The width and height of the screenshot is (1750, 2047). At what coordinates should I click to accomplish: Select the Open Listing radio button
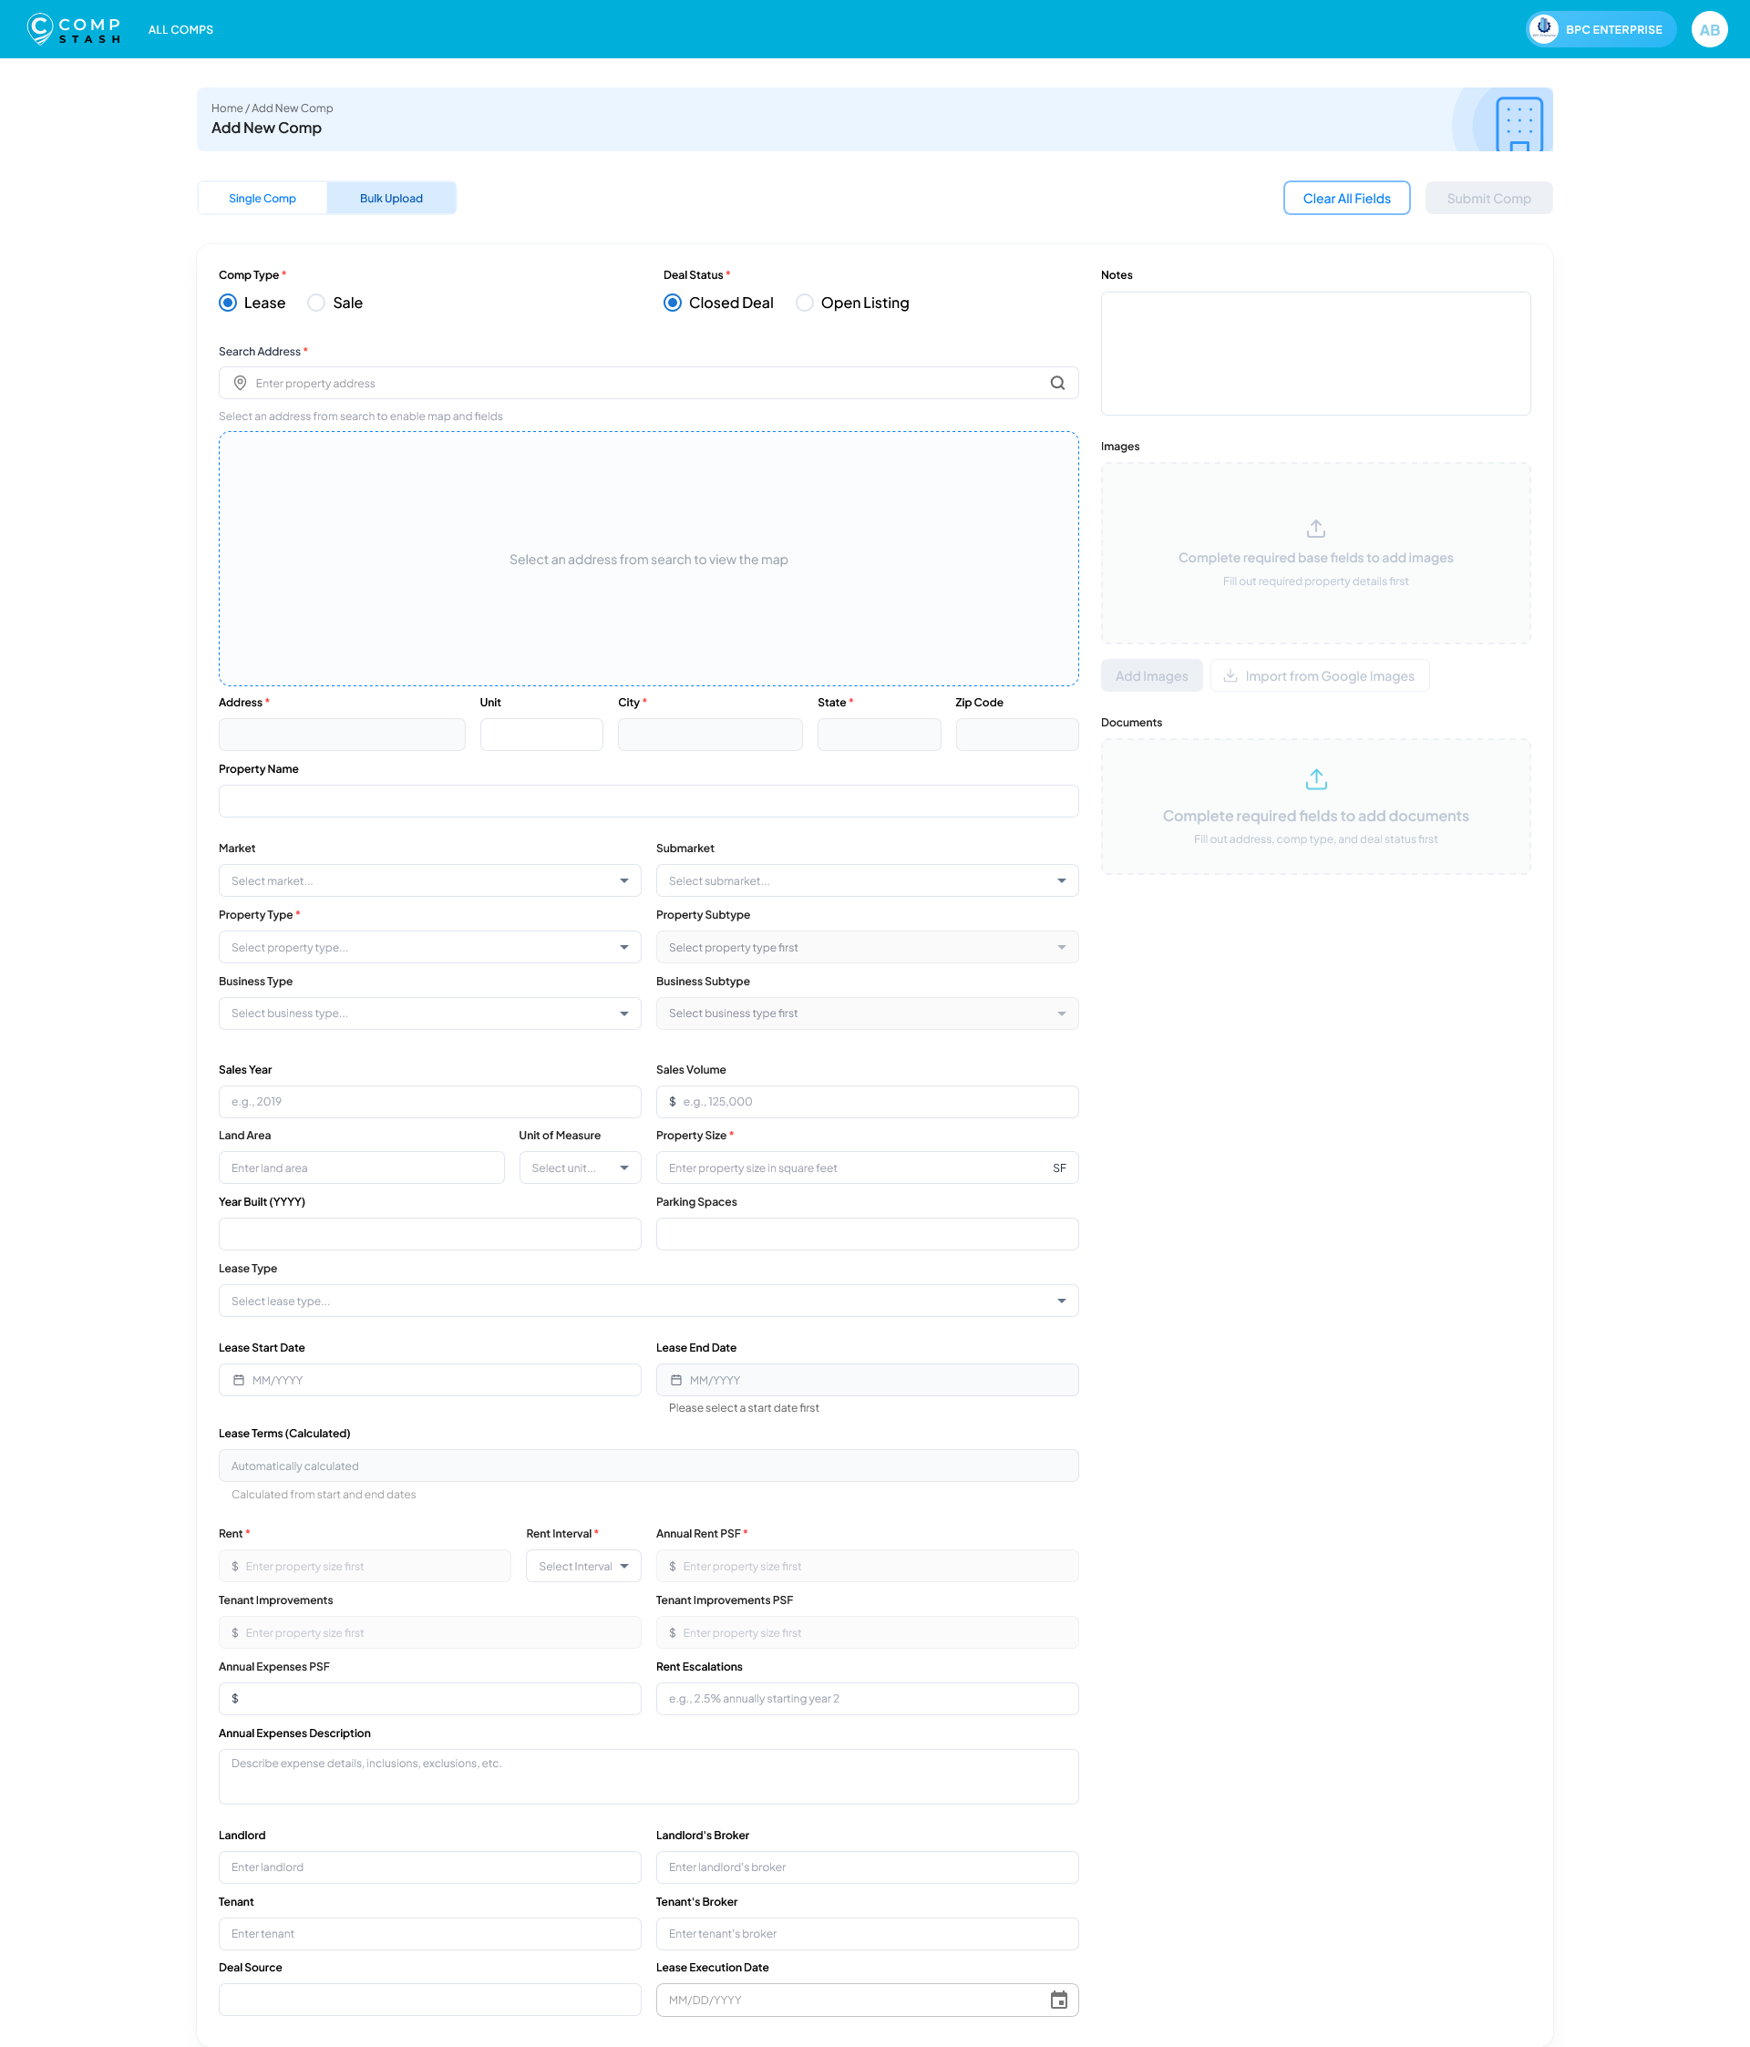(804, 303)
